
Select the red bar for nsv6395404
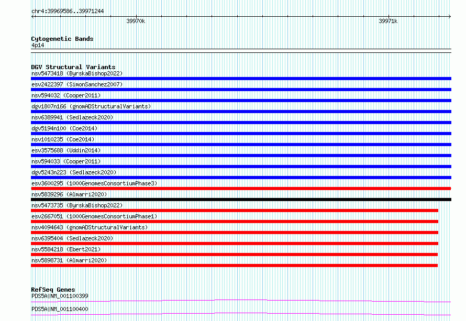tap(235, 243)
